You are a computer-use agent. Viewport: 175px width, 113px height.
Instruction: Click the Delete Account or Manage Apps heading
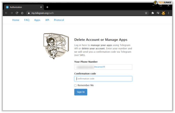pyautogui.click(x=101, y=40)
